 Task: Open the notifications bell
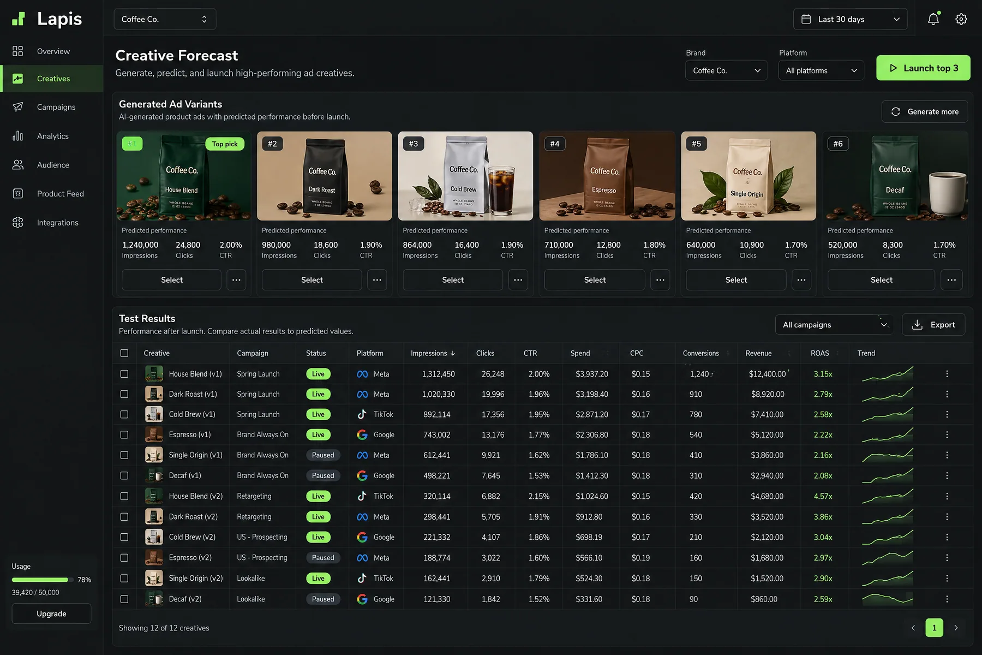(933, 19)
